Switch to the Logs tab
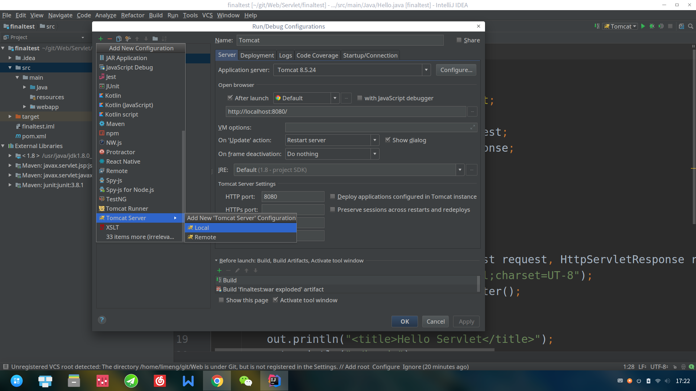Screen dimensions: 696x391 285,55
